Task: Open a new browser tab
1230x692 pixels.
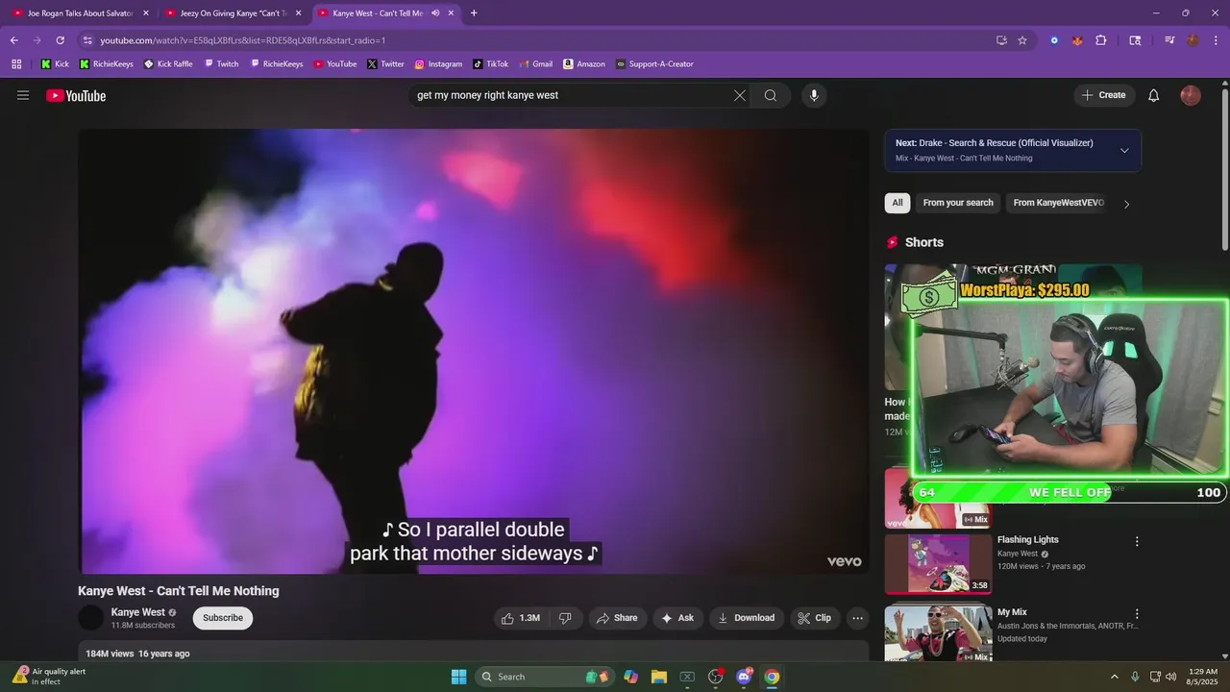Action: coord(474,13)
